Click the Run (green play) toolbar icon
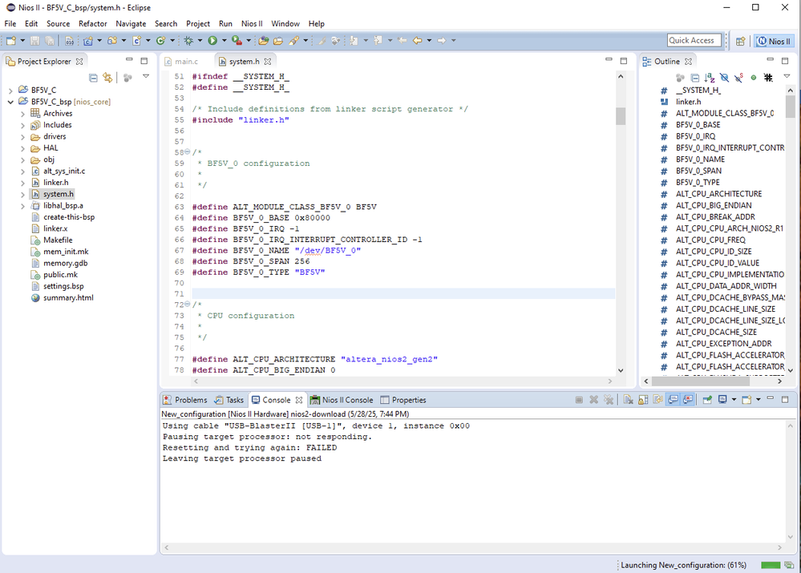This screenshot has width=801, height=573. [212, 40]
